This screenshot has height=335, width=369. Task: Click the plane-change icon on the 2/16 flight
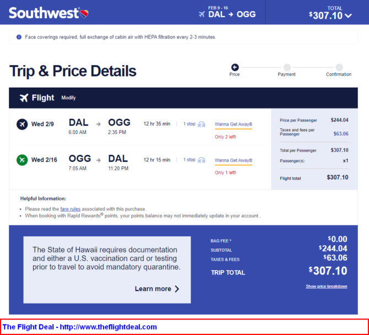(202, 160)
